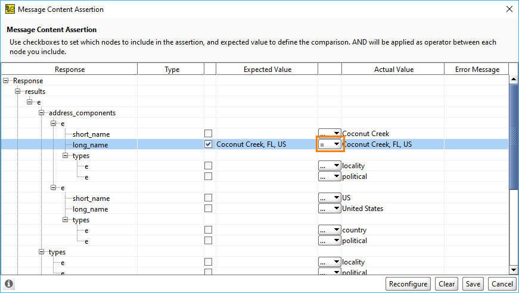This screenshot has height=293, width=519.
Task: Enable the checkbox for United States long_name
Action: pyautogui.click(x=208, y=209)
